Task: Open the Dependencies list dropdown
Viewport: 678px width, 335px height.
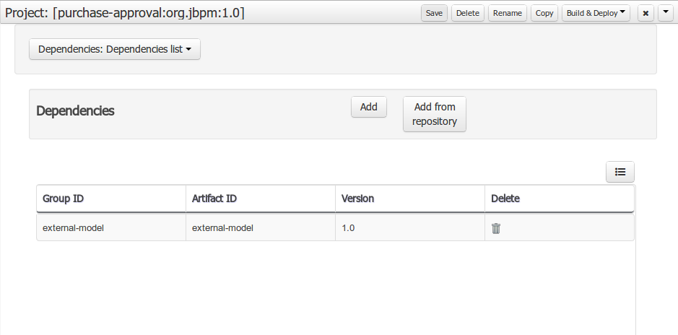Action: click(x=115, y=50)
